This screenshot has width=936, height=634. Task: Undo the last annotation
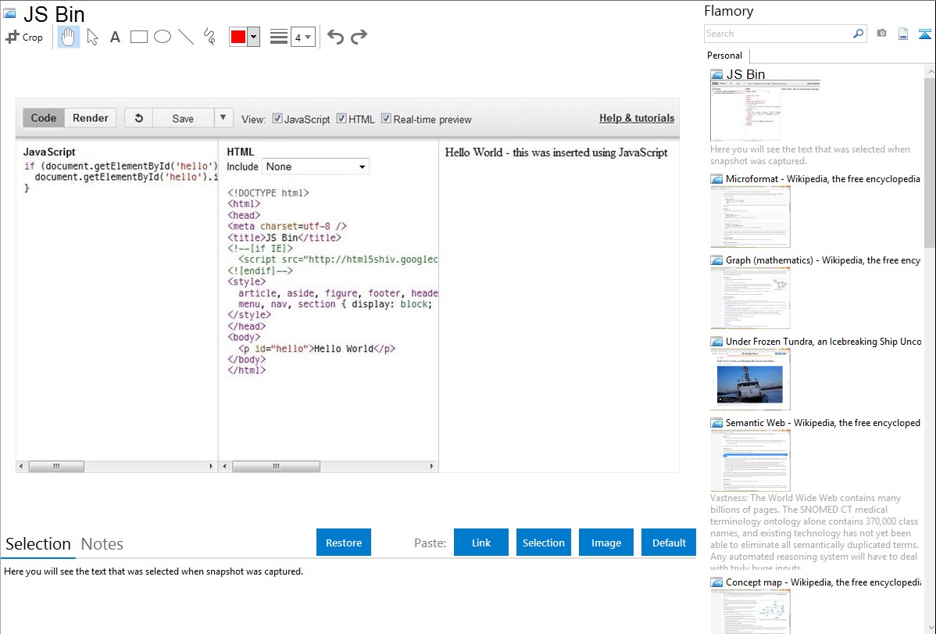(x=335, y=37)
